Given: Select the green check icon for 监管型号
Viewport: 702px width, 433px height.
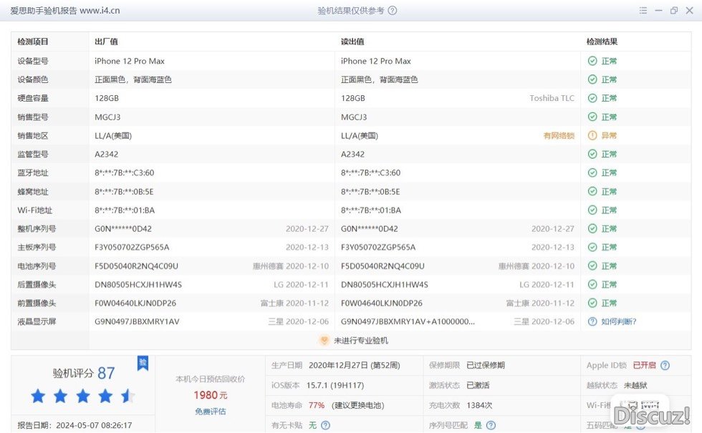Looking at the screenshot, I should click(592, 154).
